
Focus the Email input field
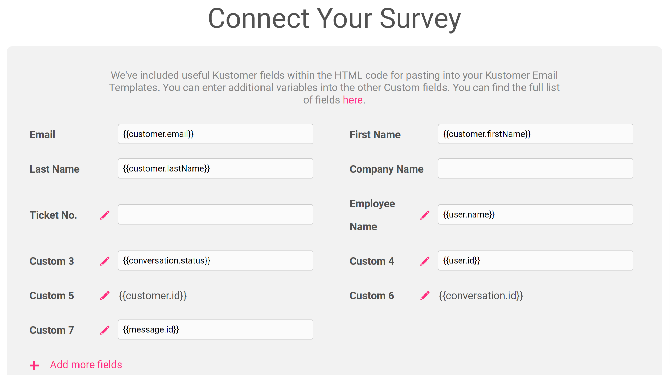point(215,134)
